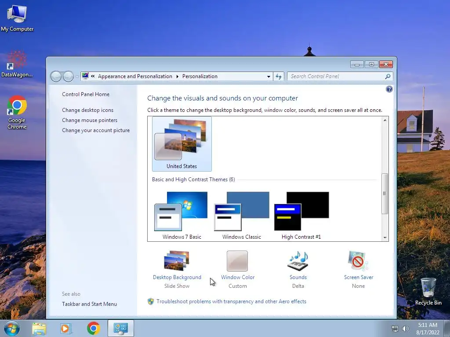Select the High Contrast #1 theme
The image size is (450, 337).
point(301,215)
